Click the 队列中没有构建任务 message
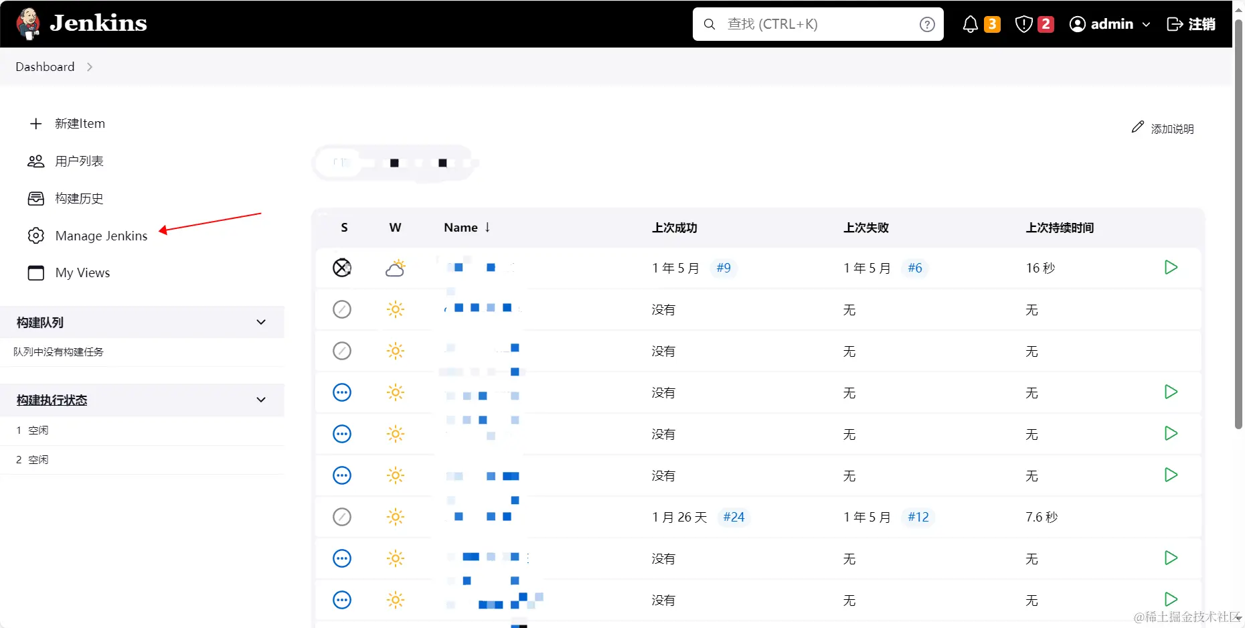The height and width of the screenshot is (628, 1245). coord(58,351)
